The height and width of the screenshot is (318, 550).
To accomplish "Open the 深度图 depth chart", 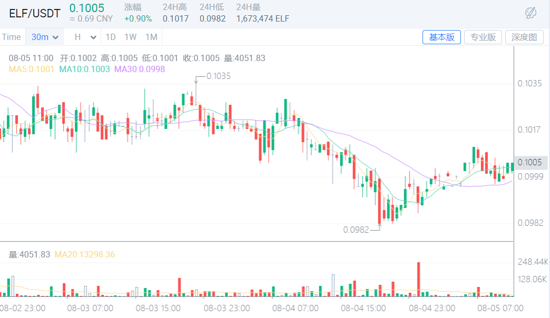I will (524, 37).
